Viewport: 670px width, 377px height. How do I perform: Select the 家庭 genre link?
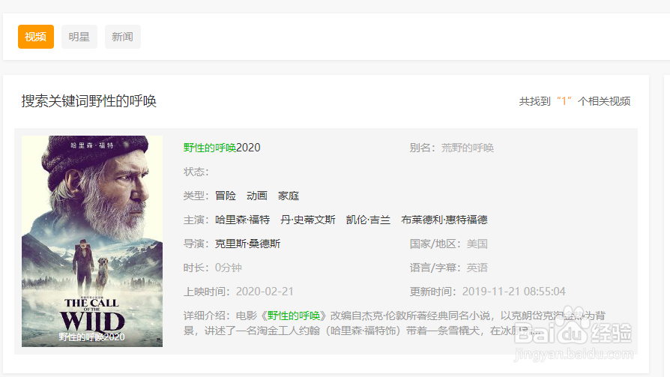[x=289, y=196]
